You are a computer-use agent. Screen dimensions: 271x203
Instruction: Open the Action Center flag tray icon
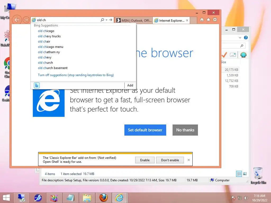pos(233,198)
